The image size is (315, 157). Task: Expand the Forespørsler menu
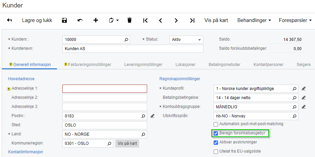tap(295, 20)
